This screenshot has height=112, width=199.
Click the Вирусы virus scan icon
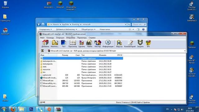coord(119,44)
